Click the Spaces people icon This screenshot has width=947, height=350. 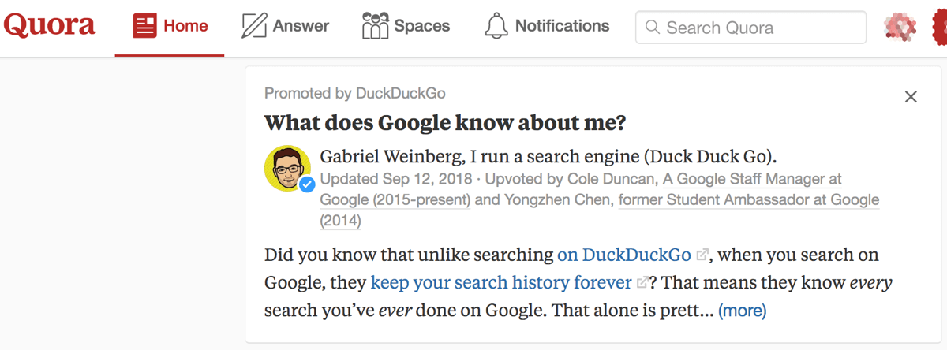[375, 27]
